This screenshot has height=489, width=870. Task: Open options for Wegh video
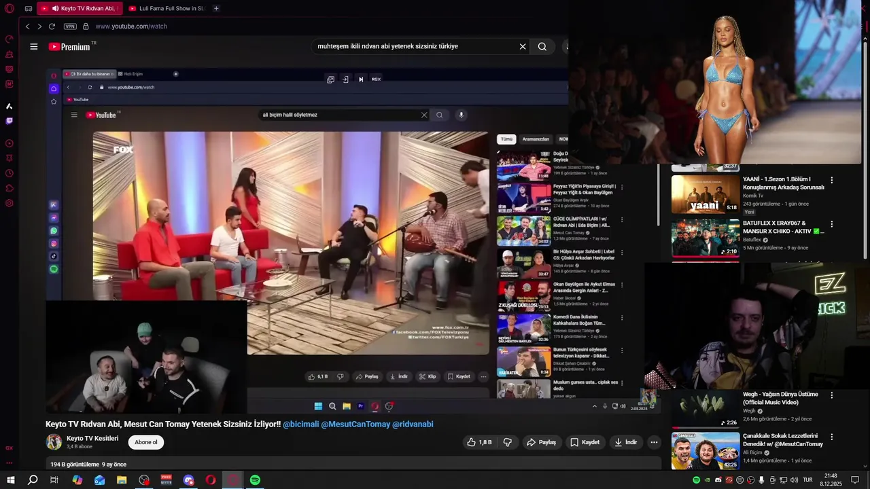point(831,395)
